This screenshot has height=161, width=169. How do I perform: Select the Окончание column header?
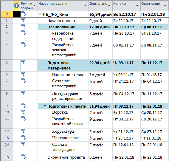pyautogui.click(x=155, y=6)
